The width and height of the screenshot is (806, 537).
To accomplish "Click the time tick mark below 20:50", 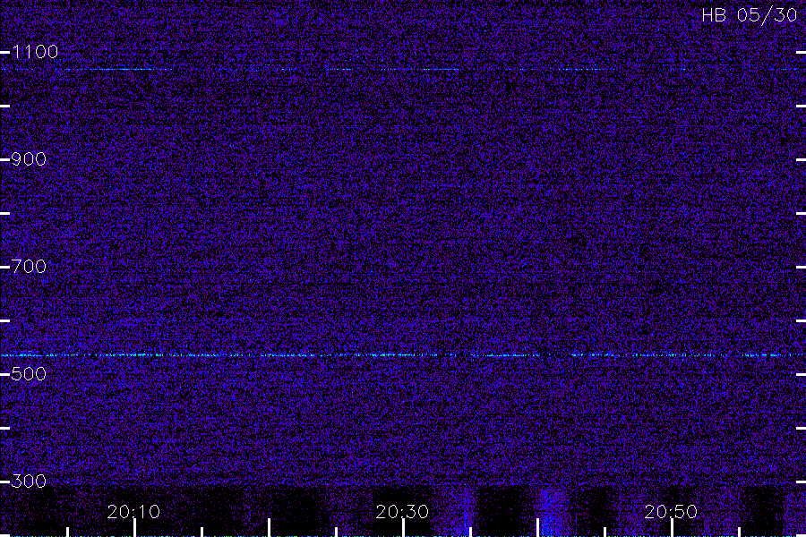I will pos(672,528).
